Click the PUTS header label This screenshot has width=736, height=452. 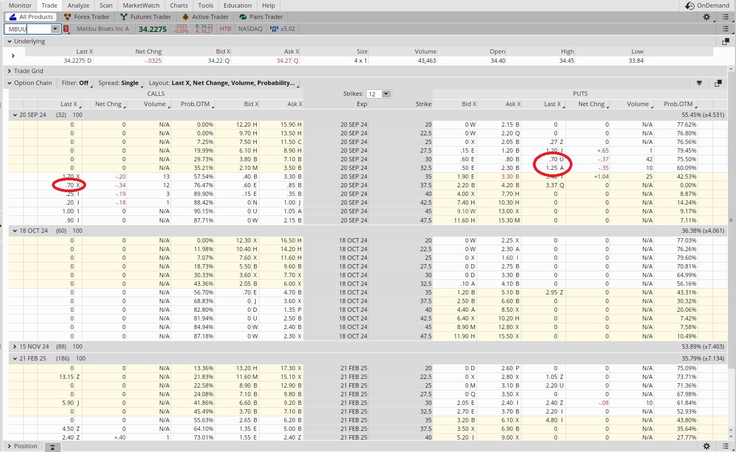(579, 94)
